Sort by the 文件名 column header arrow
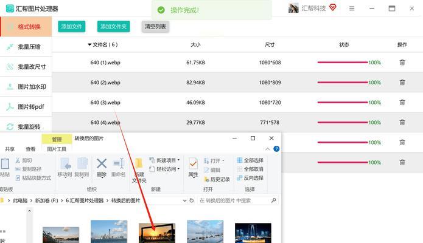This screenshot has height=243, width=423. tap(89, 45)
